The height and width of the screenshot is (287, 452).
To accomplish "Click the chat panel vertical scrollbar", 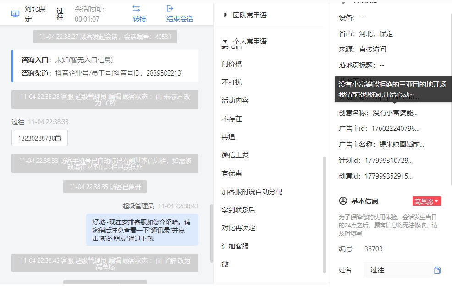I will point(212,233).
